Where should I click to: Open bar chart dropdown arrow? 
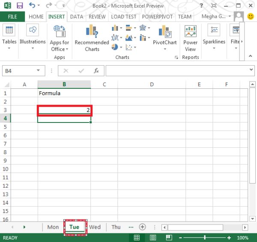coord(135,28)
